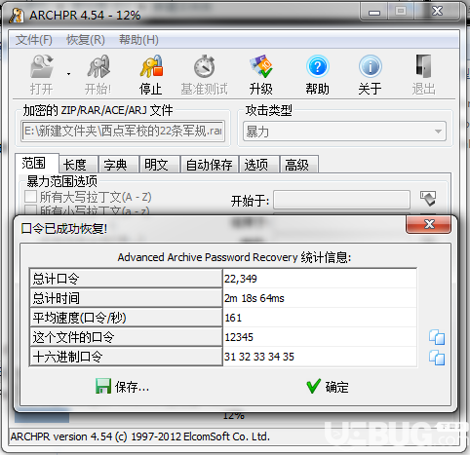Copy the recovered password 12345 icon
Screen dimensions: 470x455
coord(437,337)
